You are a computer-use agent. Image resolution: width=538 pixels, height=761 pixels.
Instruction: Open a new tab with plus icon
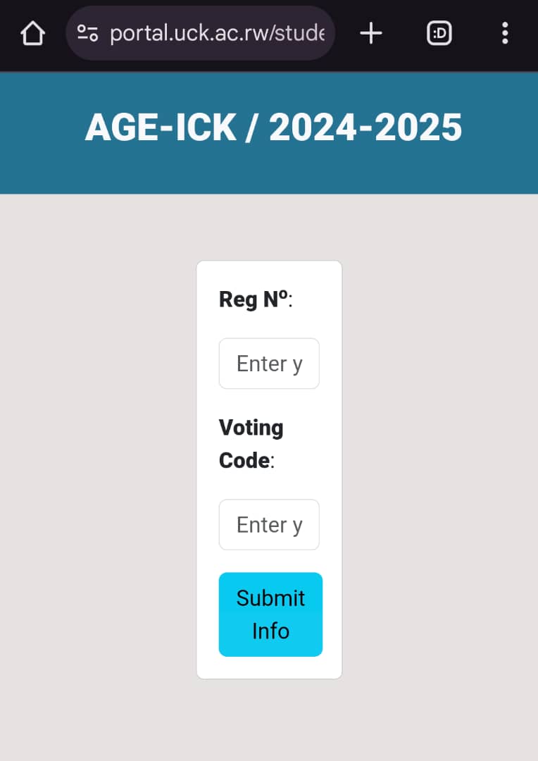(370, 33)
